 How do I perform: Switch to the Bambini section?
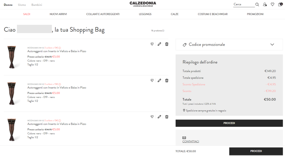tap(37, 5)
